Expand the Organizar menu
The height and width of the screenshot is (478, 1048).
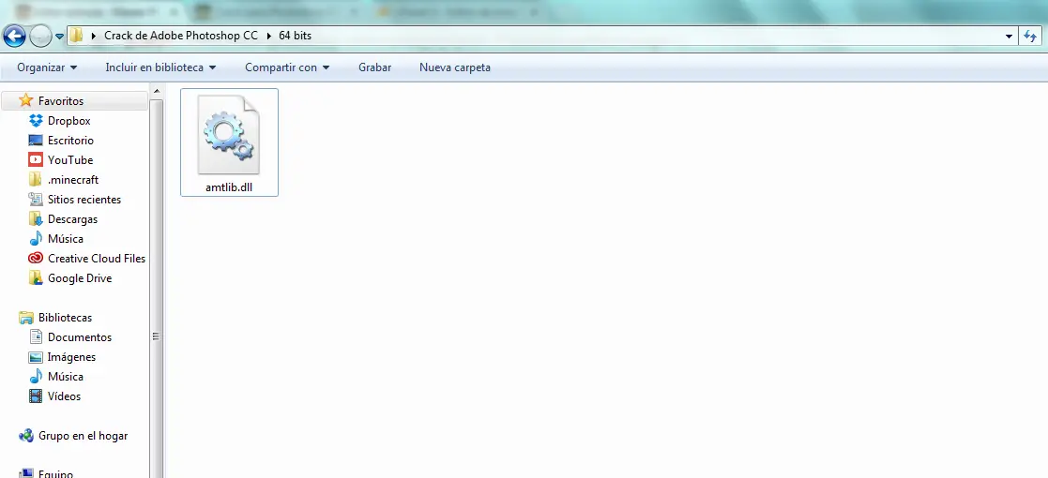47,67
